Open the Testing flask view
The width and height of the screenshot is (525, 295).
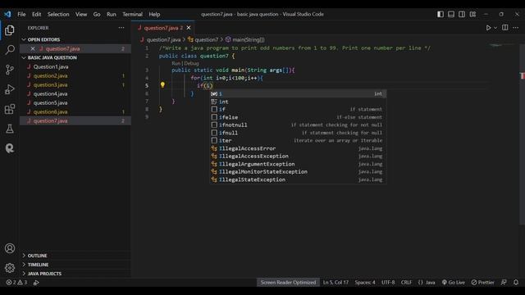(10, 129)
